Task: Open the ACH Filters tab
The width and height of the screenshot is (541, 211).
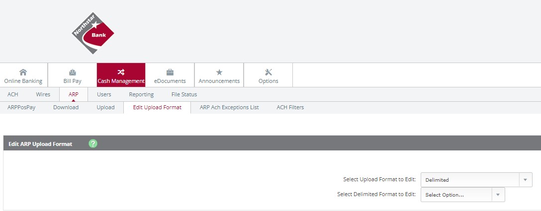Action: pos(290,107)
